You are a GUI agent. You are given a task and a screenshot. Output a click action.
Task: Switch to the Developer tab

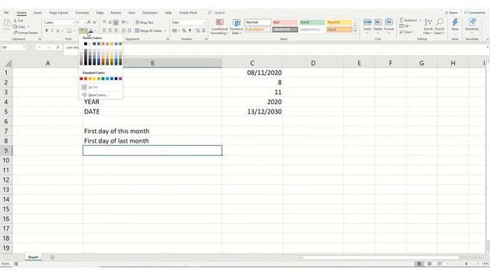[x=150, y=13]
